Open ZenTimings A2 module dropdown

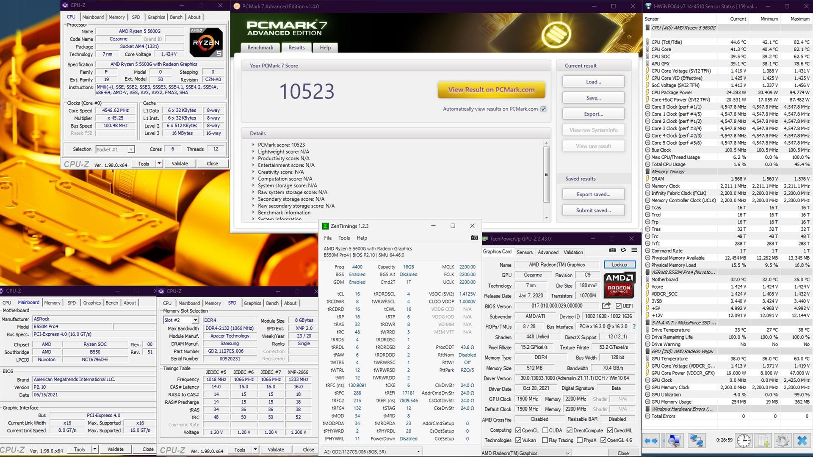371,451
